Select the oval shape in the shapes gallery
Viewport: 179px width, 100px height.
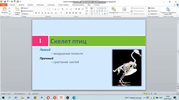[102, 8]
